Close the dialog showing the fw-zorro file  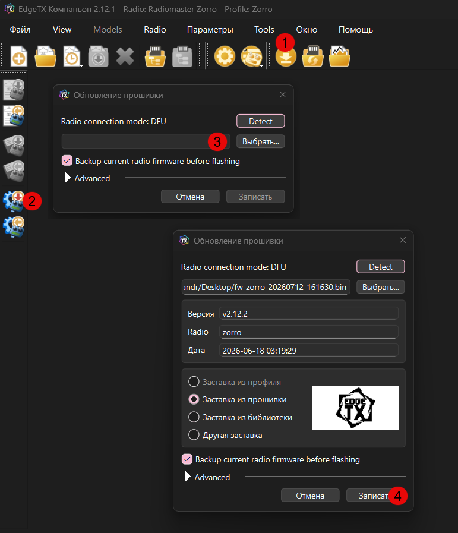coord(403,240)
